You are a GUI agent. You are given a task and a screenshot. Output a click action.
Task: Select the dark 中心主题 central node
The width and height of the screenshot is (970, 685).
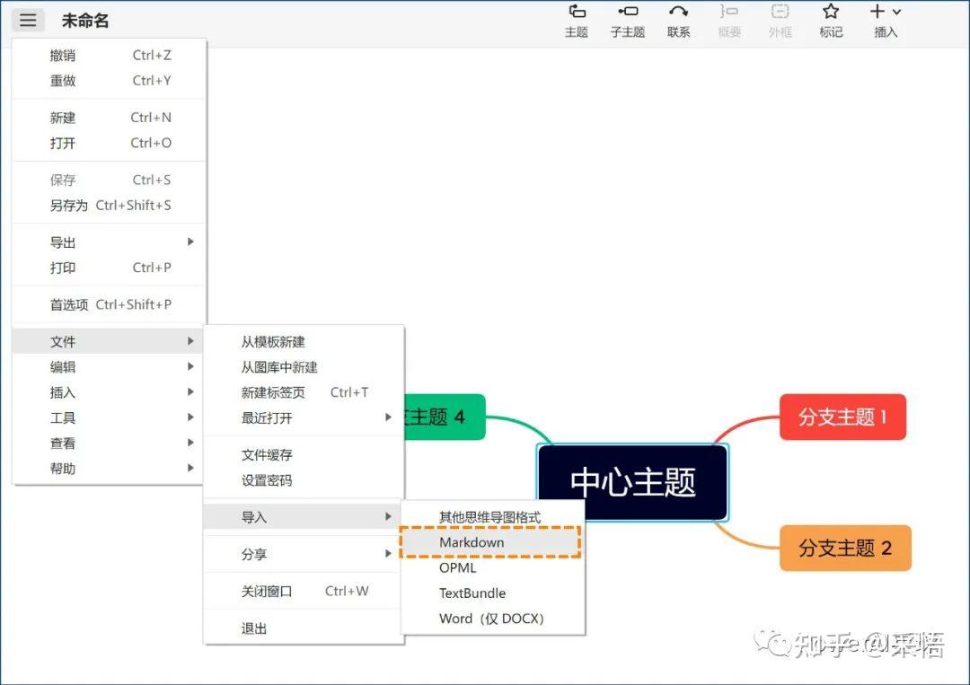[x=631, y=482]
